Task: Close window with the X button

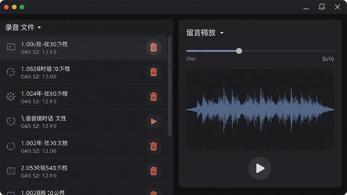Action: click(x=337, y=7)
